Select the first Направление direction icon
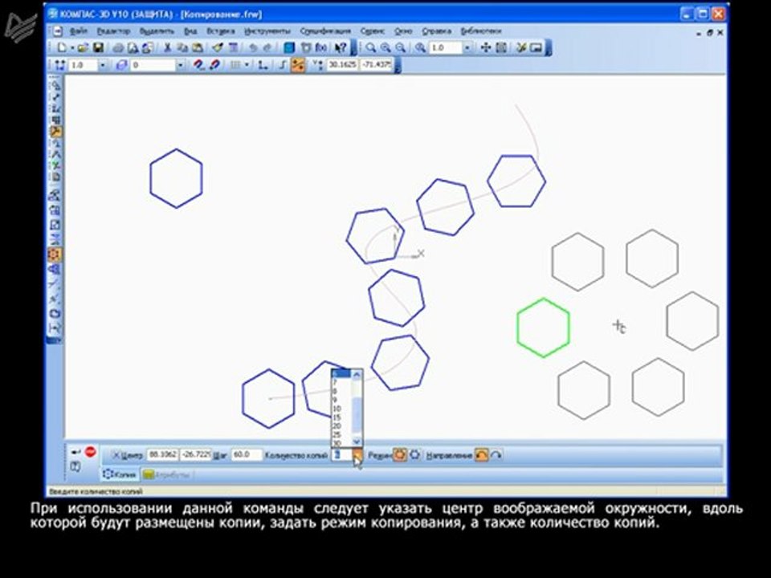Screen dimensions: 771x578 point(481,455)
